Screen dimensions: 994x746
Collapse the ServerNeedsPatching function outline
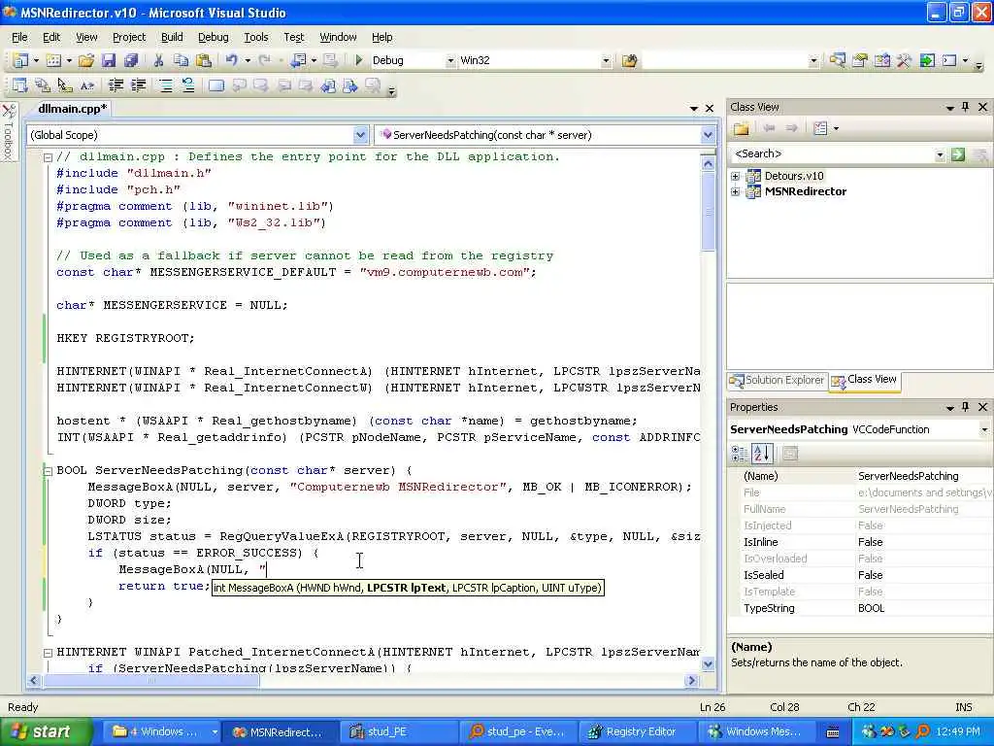(x=48, y=471)
